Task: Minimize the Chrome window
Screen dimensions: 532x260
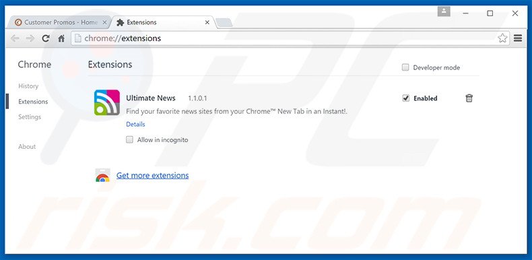Action: [466, 13]
